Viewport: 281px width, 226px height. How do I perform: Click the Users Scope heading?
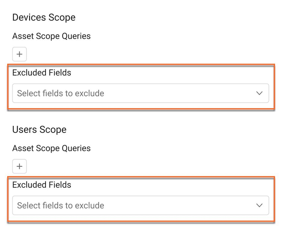coord(39,130)
